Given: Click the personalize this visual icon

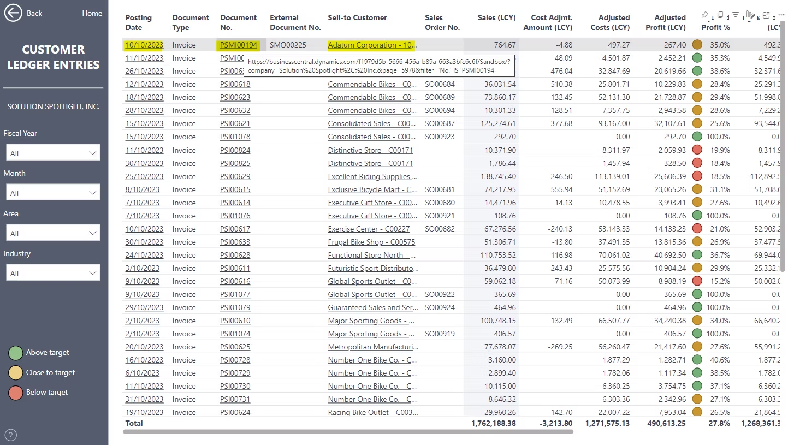Looking at the screenshot, I should click(751, 15).
